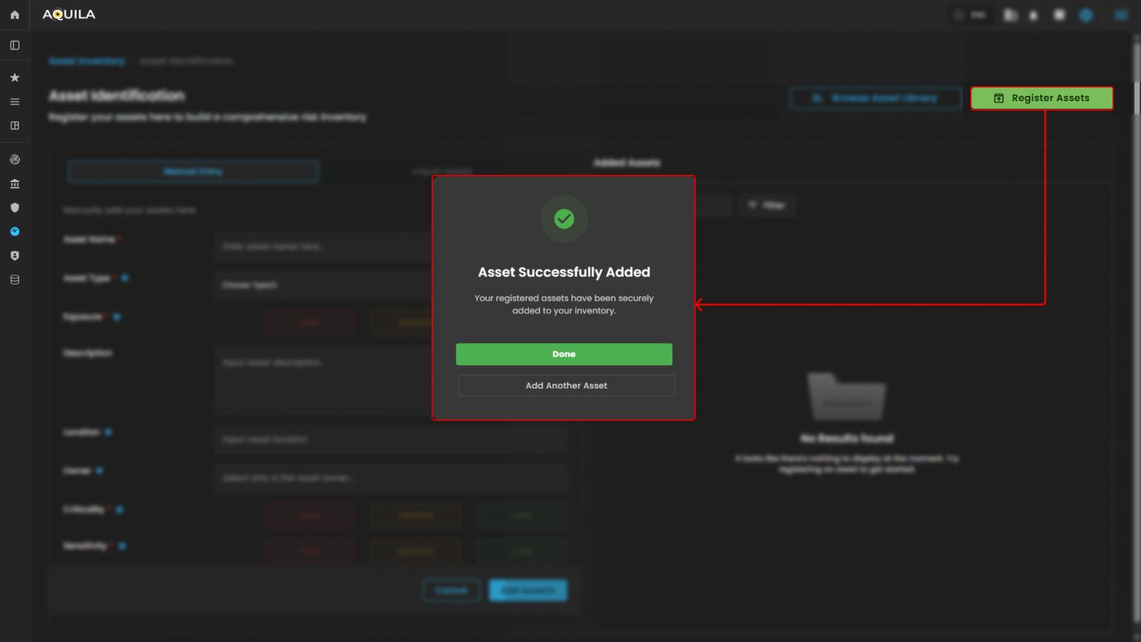Image resolution: width=1141 pixels, height=642 pixels.
Task: Click the green success checkmark icon
Action: (564, 219)
